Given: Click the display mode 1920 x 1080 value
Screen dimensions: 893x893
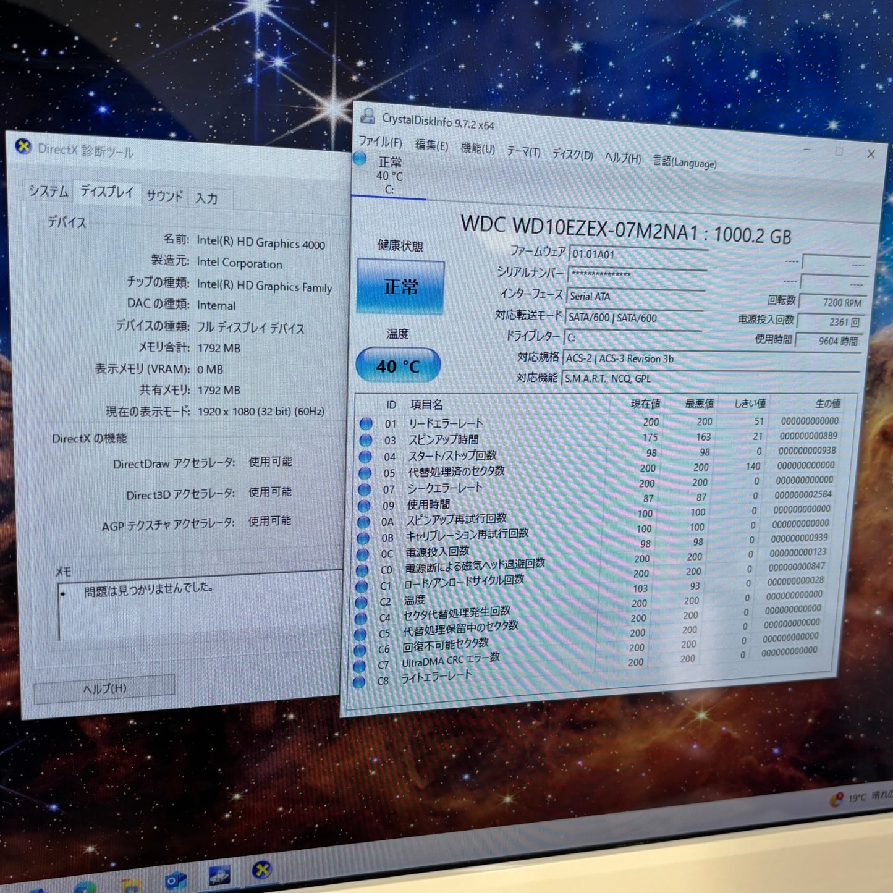Looking at the screenshot, I should 261,412.
